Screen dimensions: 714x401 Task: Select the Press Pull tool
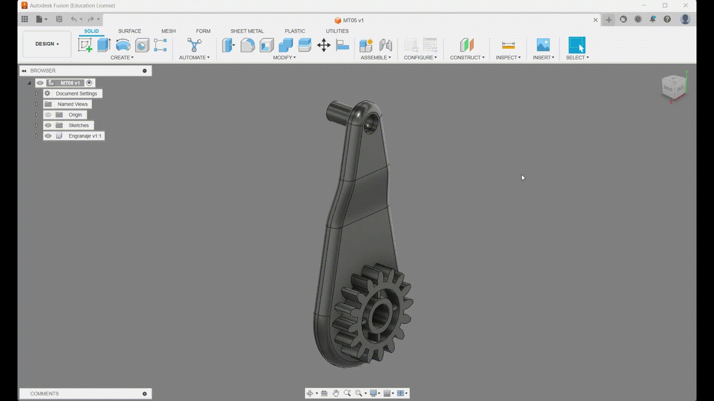[x=228, y=45]
